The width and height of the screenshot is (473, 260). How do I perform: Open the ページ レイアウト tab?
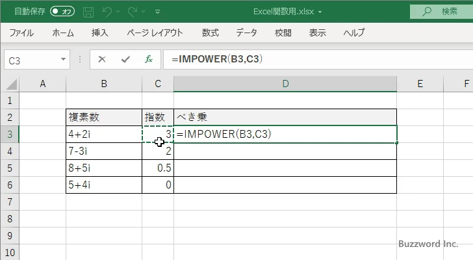point(155,32)
